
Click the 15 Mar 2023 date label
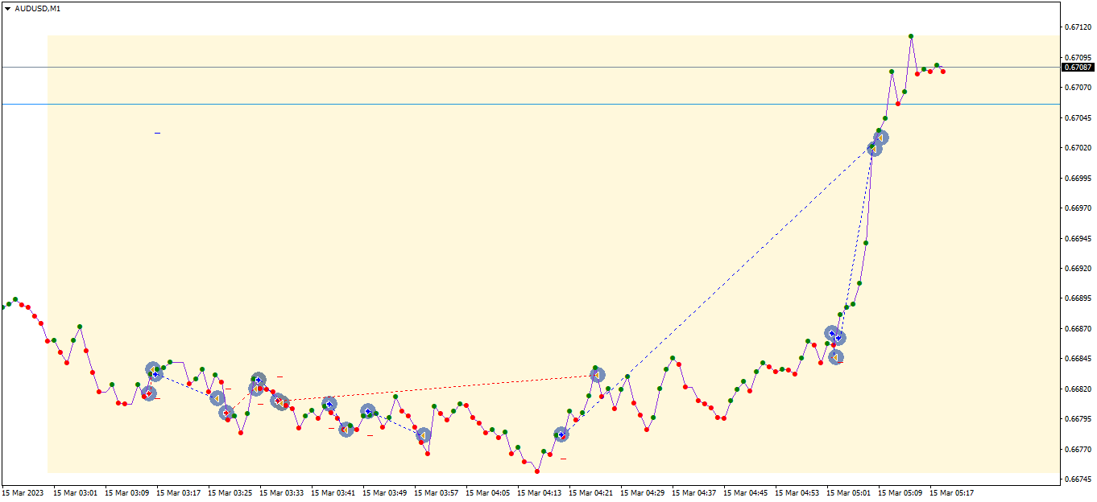pyautogui.click(x=23, y=492)
